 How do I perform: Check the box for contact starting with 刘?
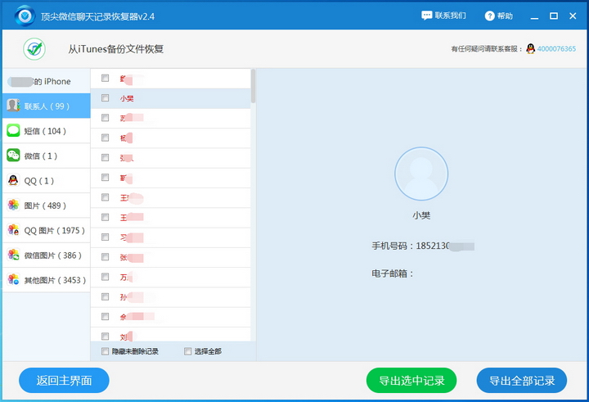tap(106, 337)
